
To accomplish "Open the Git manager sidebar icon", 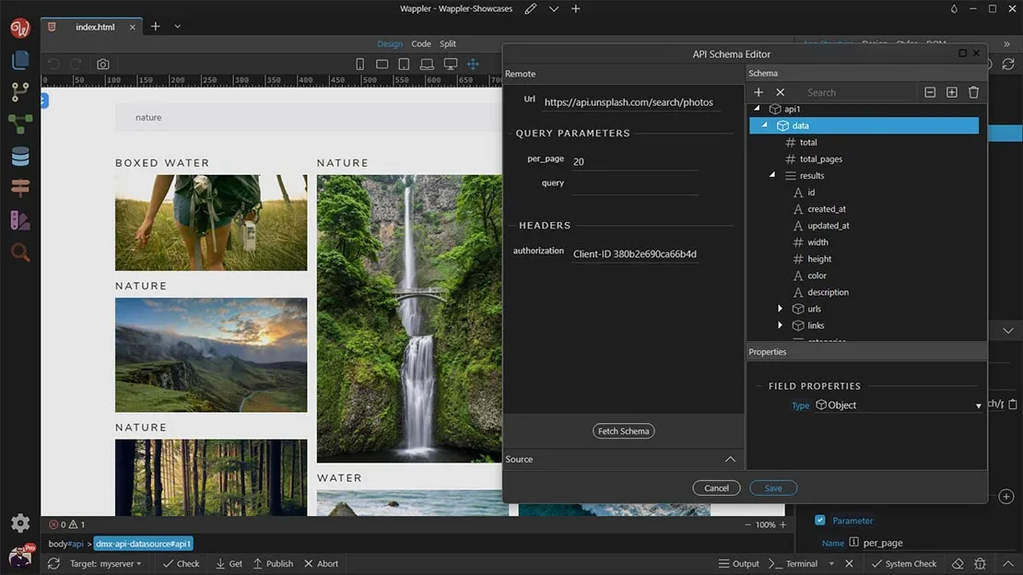I will tap(20, 92).
